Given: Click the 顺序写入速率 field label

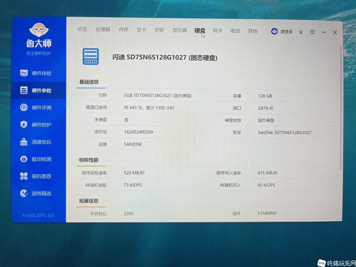Looking at the screenshot, I should pyautogui.click(x=229, y=173).
